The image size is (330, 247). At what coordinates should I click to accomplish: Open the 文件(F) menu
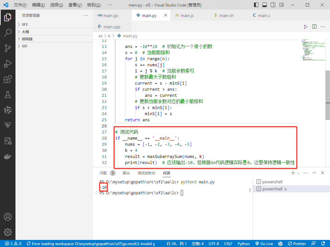point(20,5)
